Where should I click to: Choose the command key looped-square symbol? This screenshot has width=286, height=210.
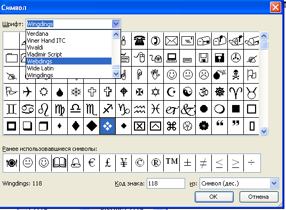(171, 126)
